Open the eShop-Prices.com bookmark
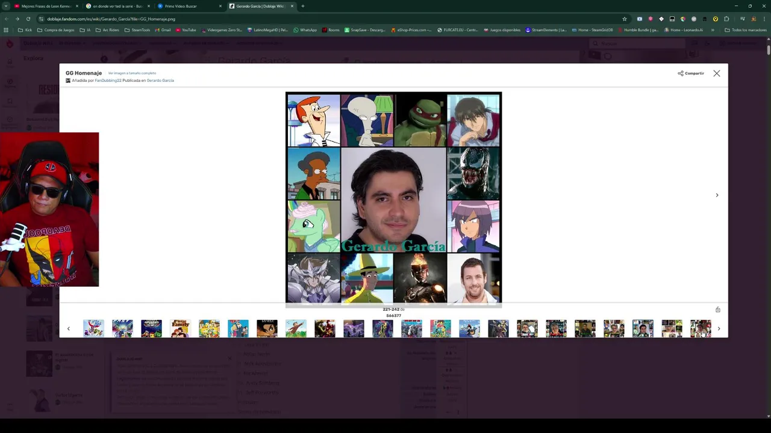This screenshot has height=433, width=771. tap(411, 30)
